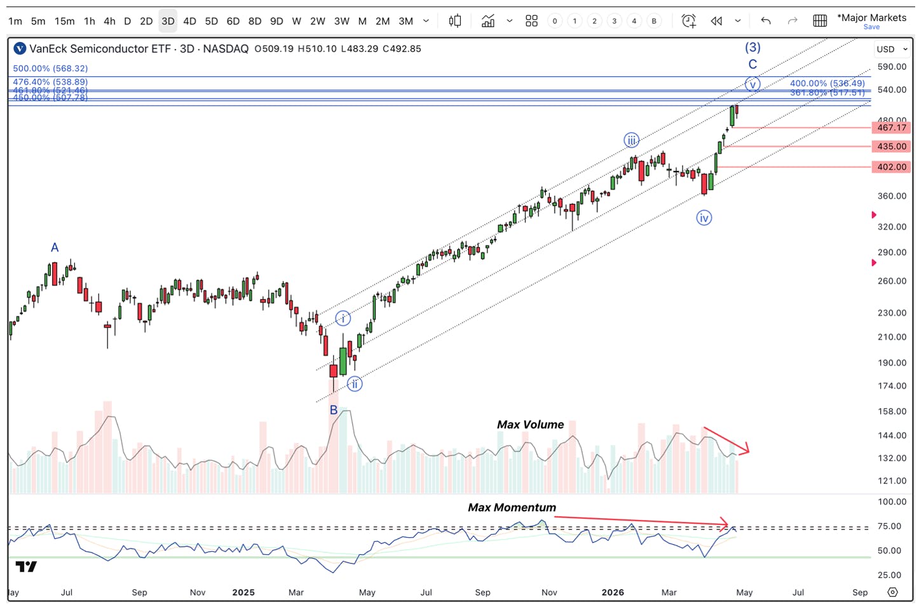Switch to the 2W timeframe
Viewport: 919px width, 609px height.
tap(318, 21)
